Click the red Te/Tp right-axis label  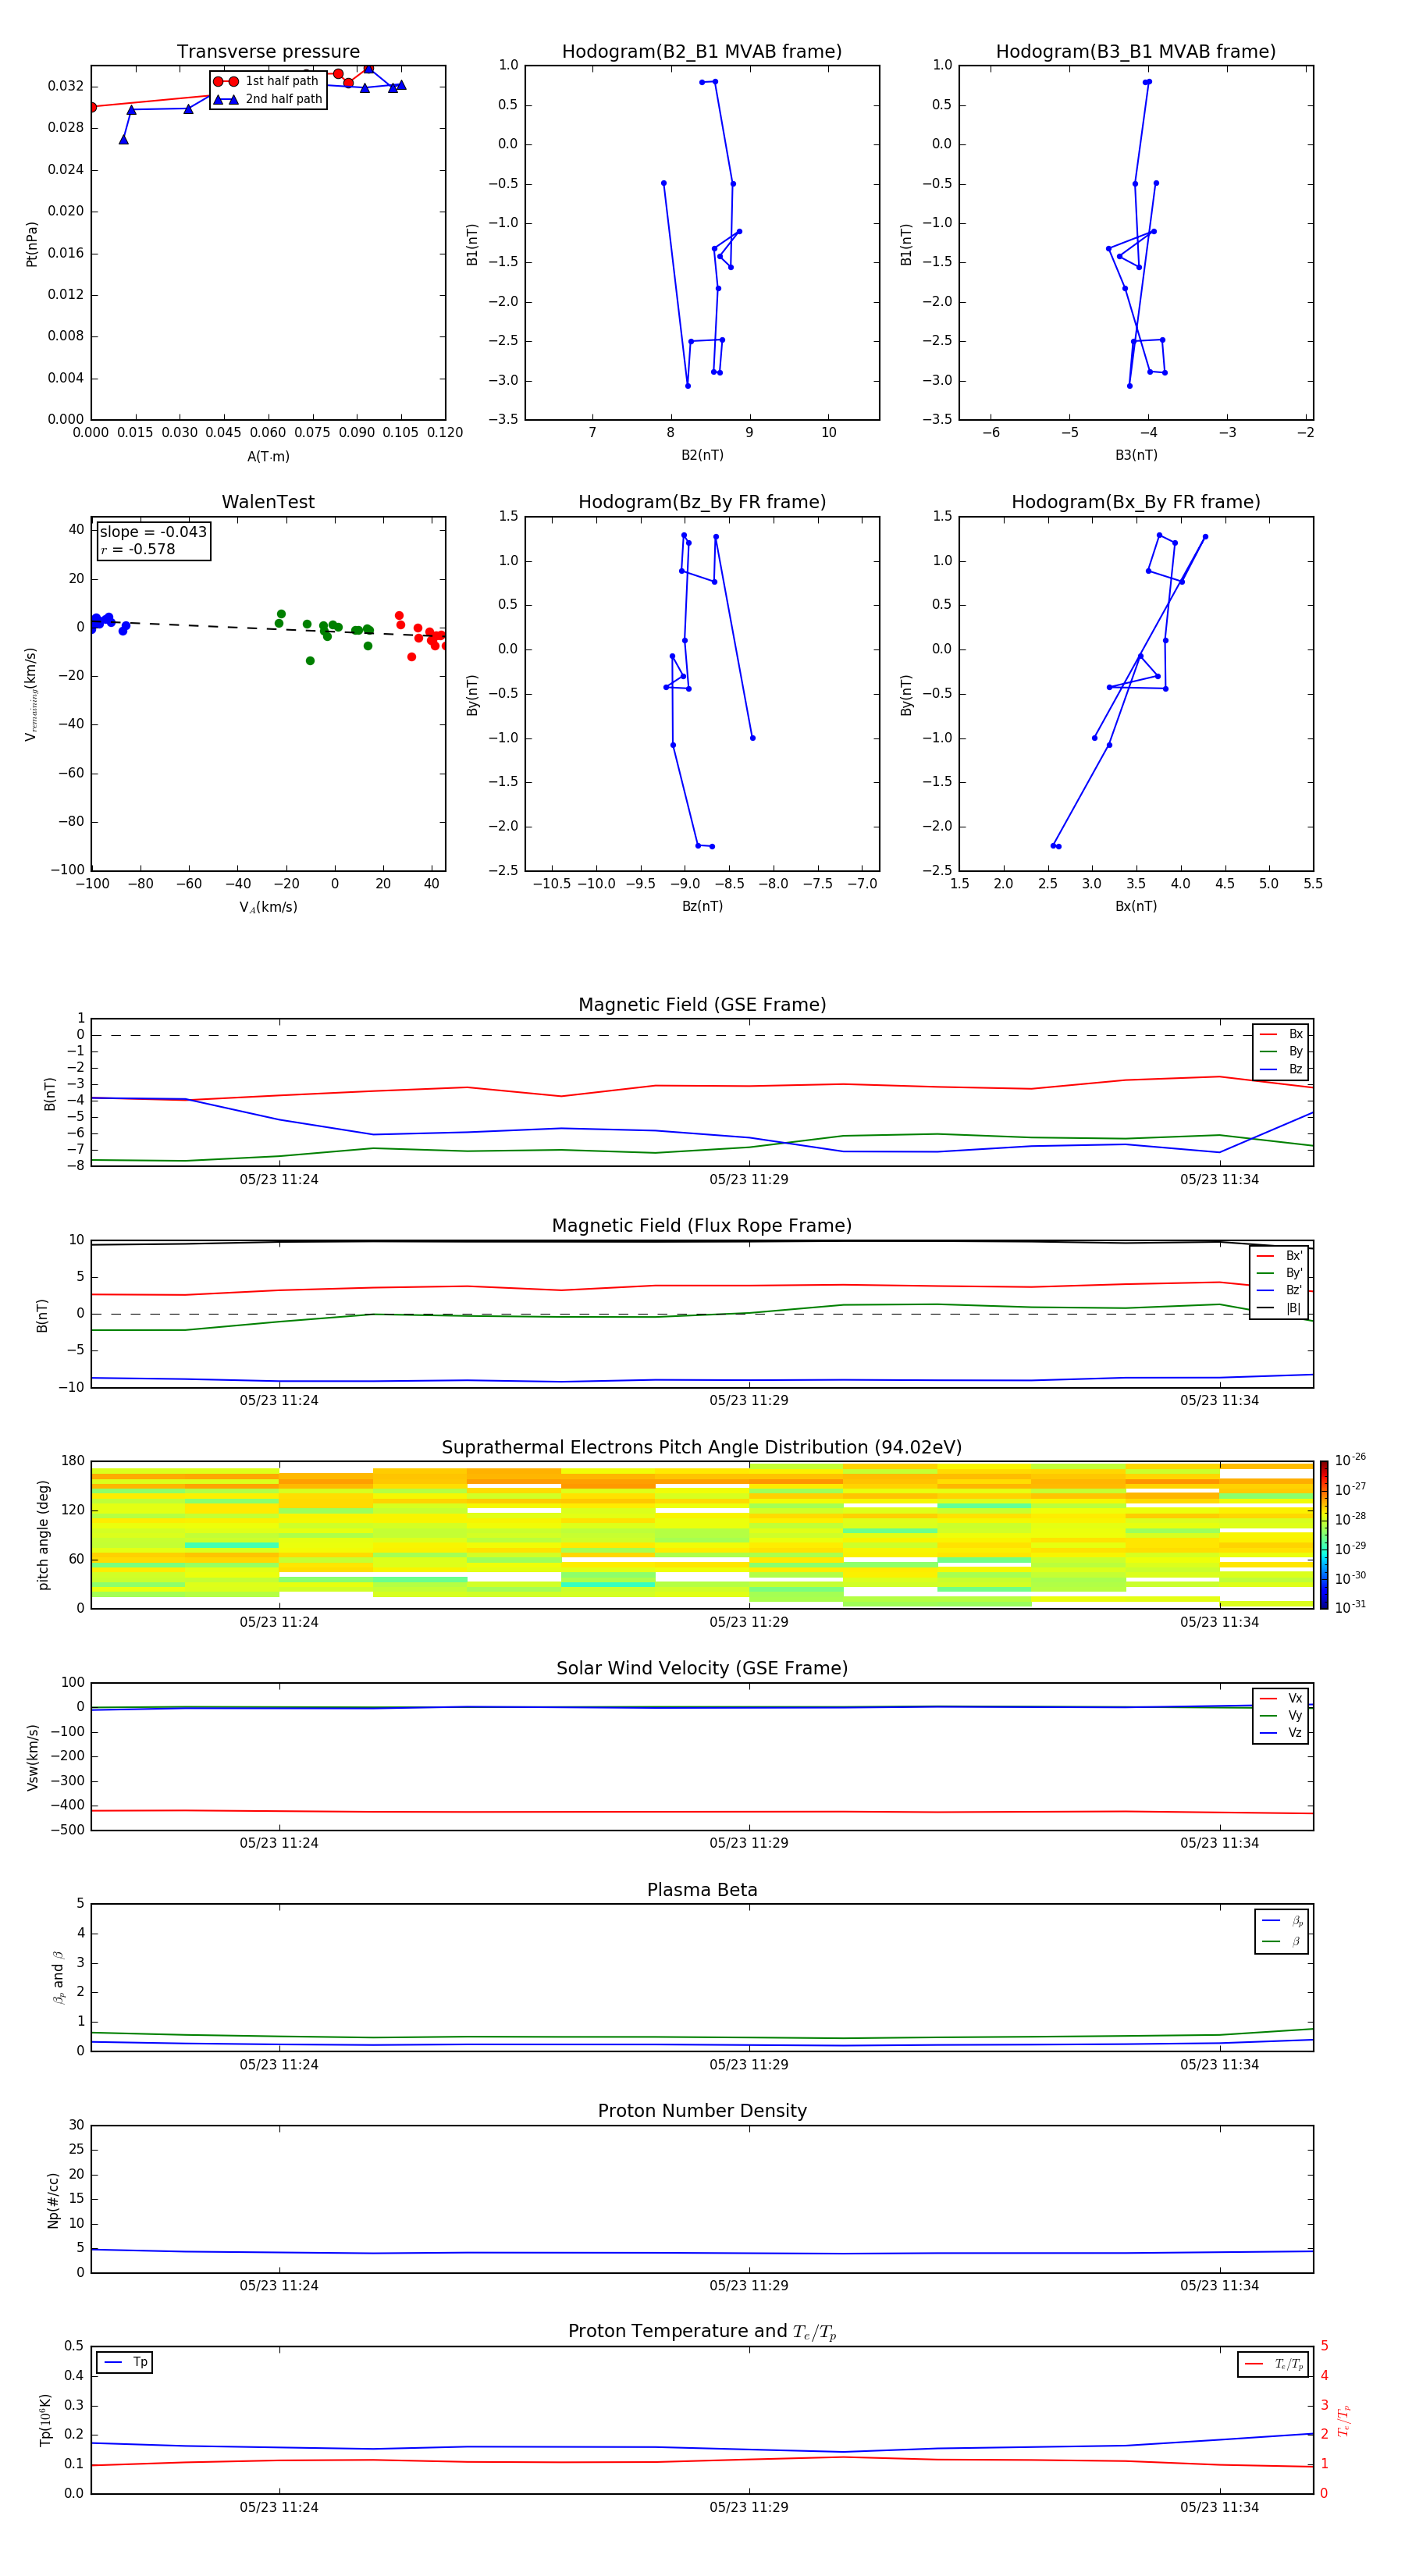tap(1345, 2421)
